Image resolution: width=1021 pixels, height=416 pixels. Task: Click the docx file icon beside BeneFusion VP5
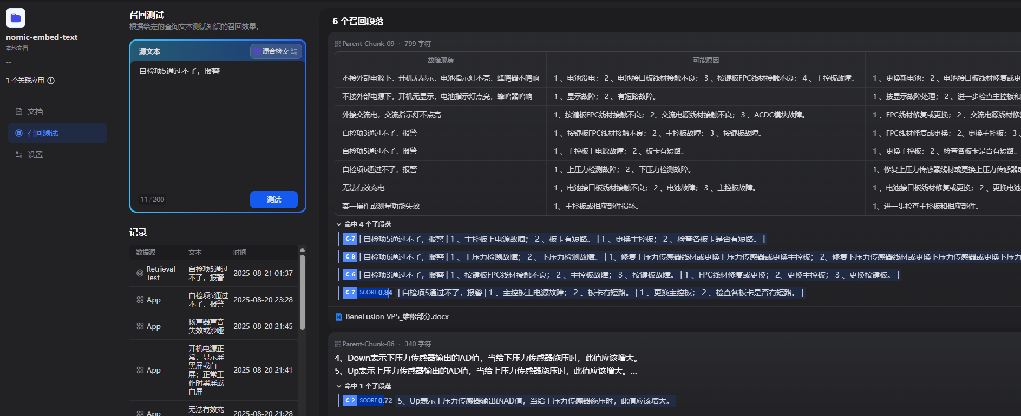click(x=339, y=317)
